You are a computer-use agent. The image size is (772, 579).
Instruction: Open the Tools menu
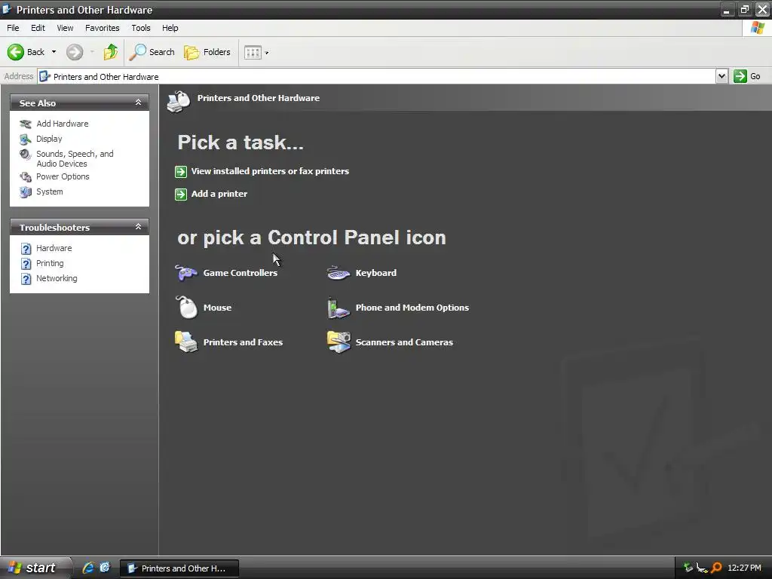point(141,28)
